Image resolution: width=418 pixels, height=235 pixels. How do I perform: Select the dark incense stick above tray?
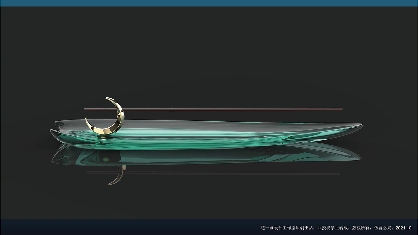pyautogui.click(x=213, y=109)
